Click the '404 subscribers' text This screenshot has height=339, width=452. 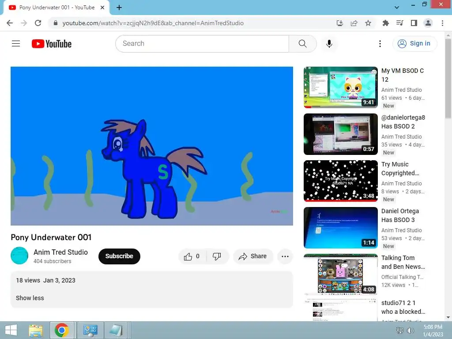click(53, 261)
